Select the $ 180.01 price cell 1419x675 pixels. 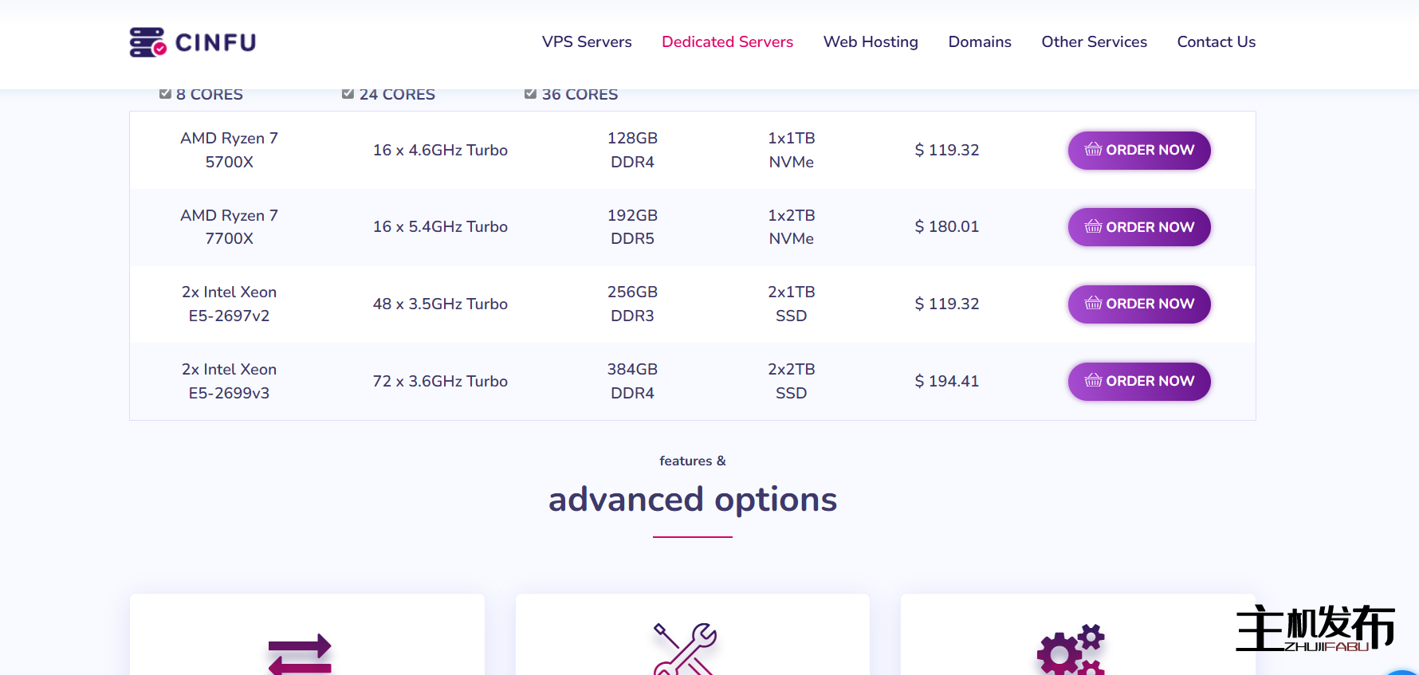pyautogui.click(x=946, y=227)
